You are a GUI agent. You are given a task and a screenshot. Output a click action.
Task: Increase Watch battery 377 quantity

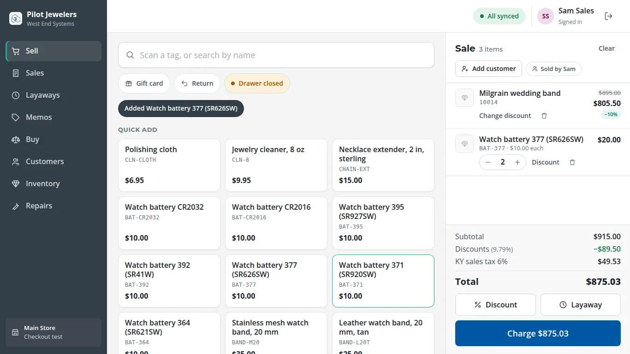coord(517,162)
